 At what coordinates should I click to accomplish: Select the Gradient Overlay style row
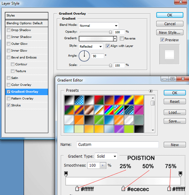coord(26,92)
